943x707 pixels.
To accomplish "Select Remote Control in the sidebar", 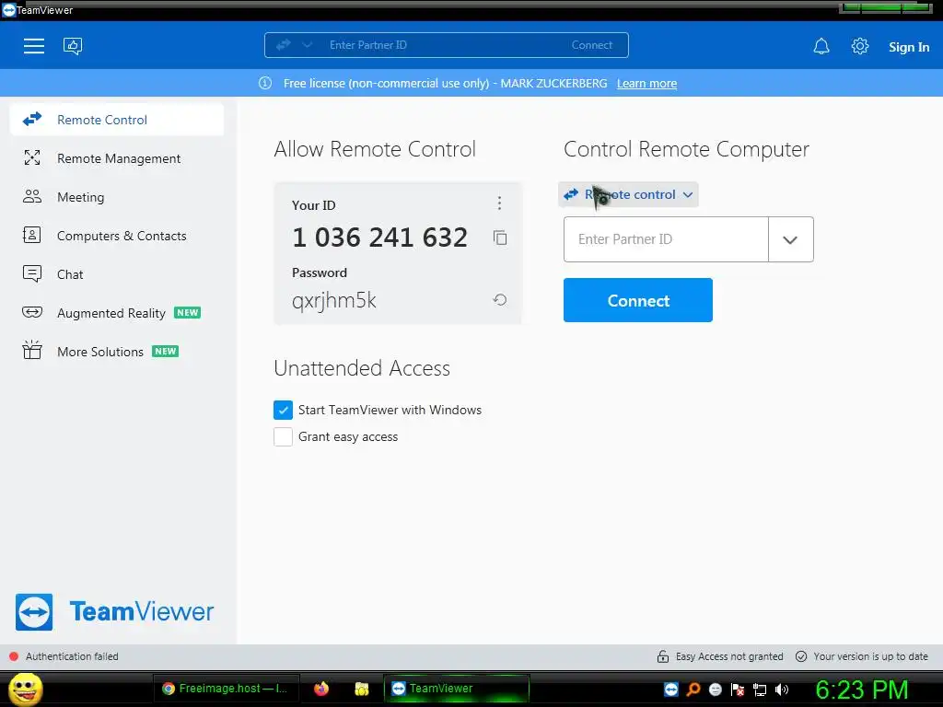I will click(117, 120).
